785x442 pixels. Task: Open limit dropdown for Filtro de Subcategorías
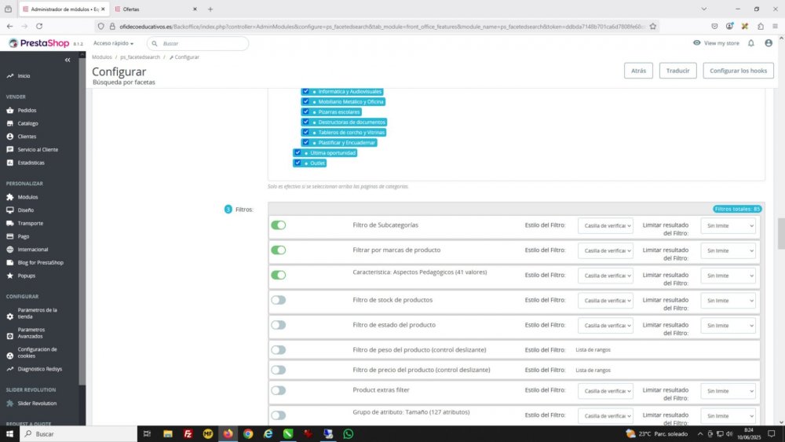click(728, 226)
